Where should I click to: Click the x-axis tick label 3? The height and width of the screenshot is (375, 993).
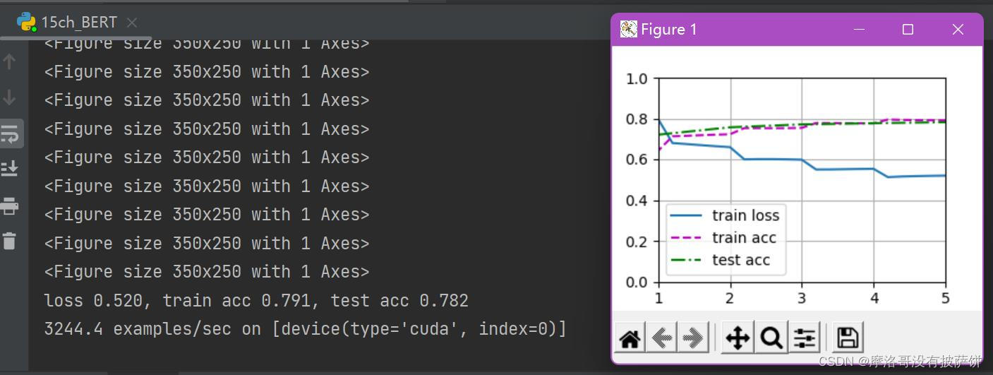(x=802, y=298)
